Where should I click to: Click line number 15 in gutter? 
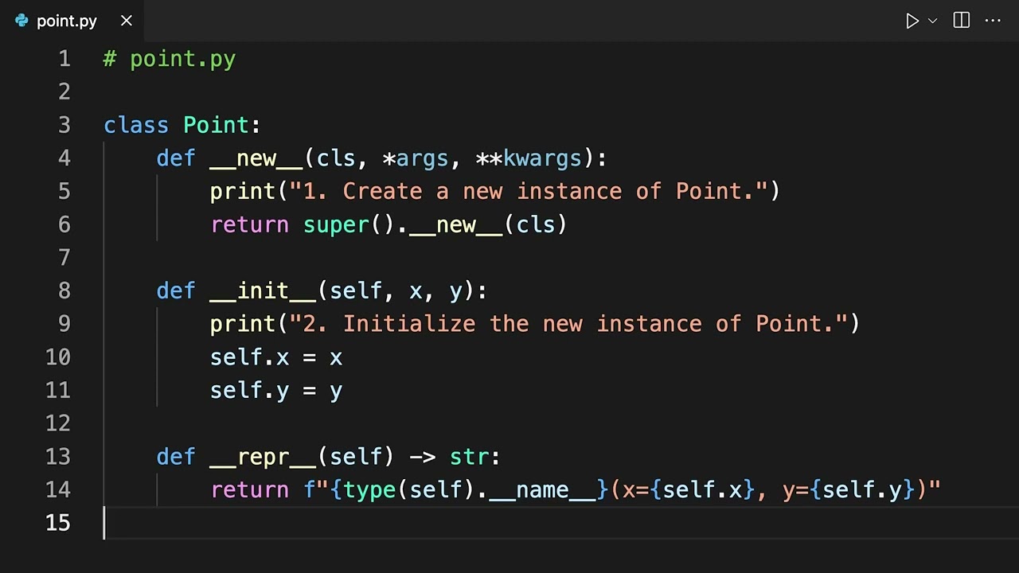coord(57,522)
